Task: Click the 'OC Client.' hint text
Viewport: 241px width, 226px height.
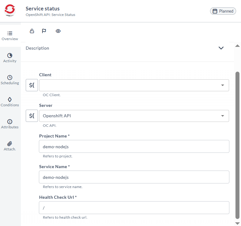Action: point(52,95)
